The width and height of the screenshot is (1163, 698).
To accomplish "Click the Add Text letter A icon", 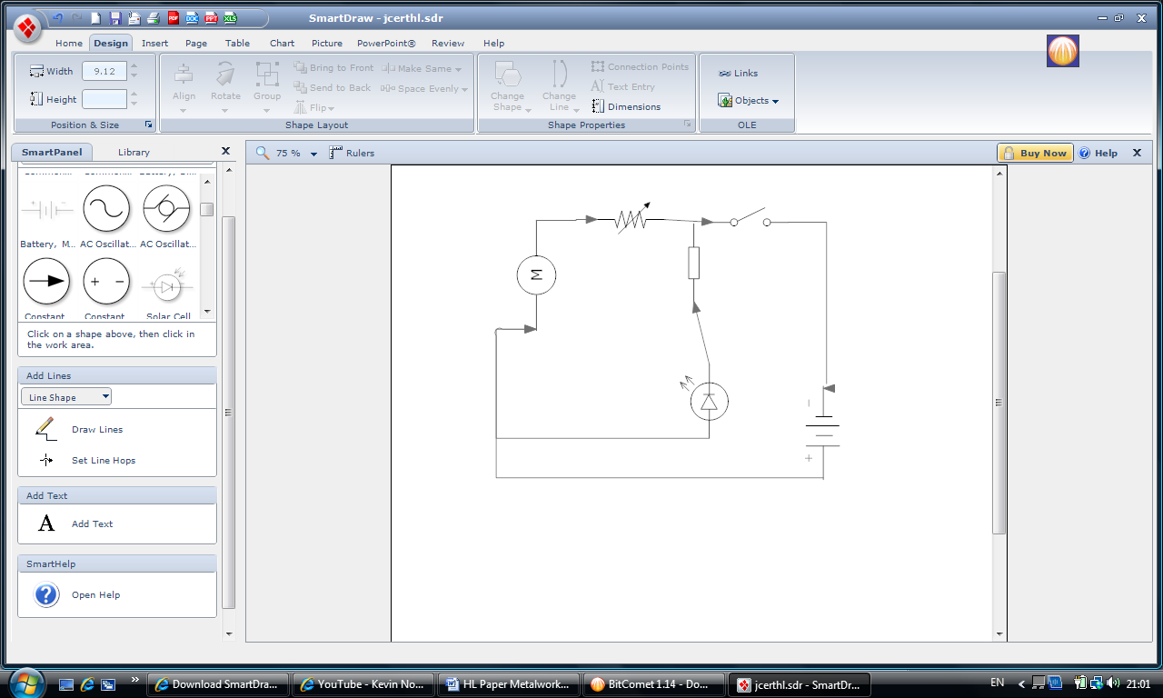I will 46,523.
